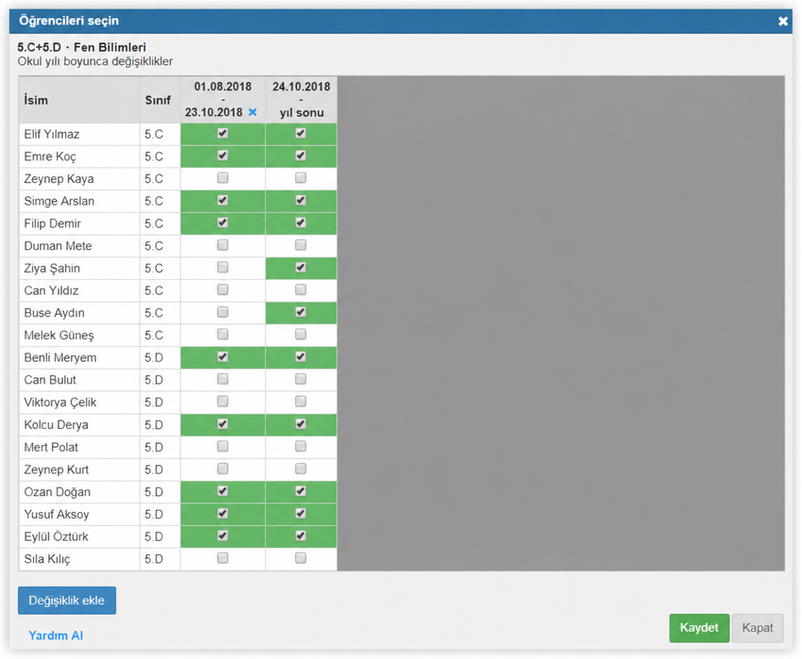This screenshot has height=659, width=802.
Task: Click the Sınıf column header
Action: 160,100
